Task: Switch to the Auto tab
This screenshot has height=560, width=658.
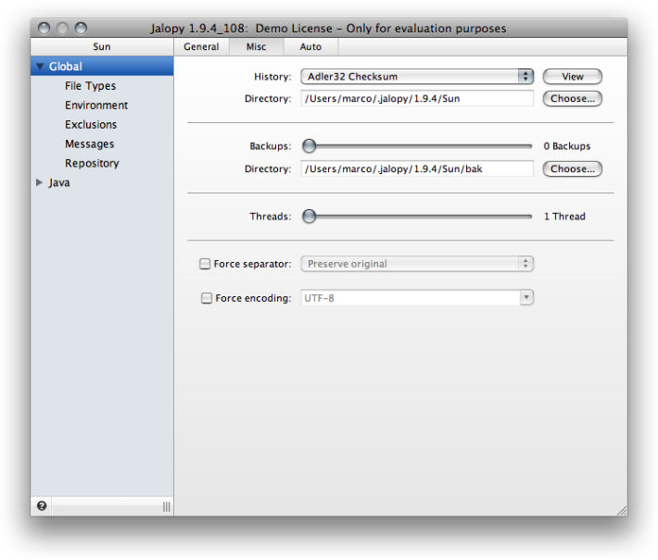Action: pyautogui.click(x=310, y=46)
